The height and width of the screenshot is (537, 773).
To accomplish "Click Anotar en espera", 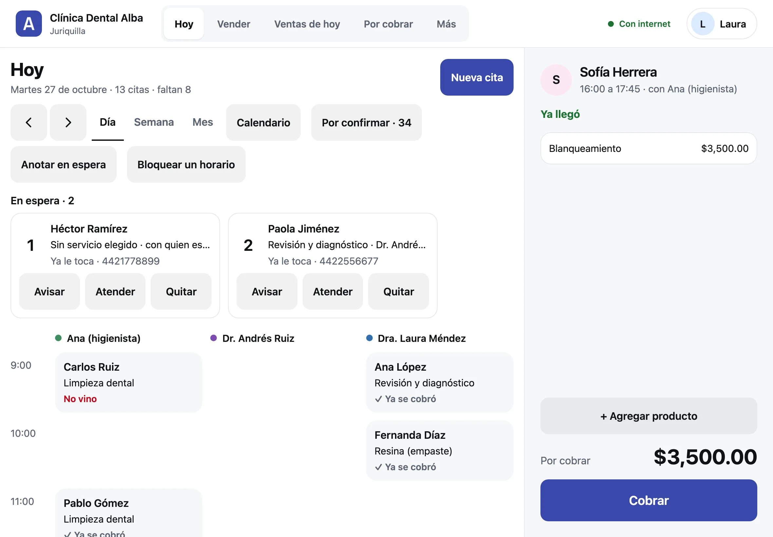I will tap(63, 164).
